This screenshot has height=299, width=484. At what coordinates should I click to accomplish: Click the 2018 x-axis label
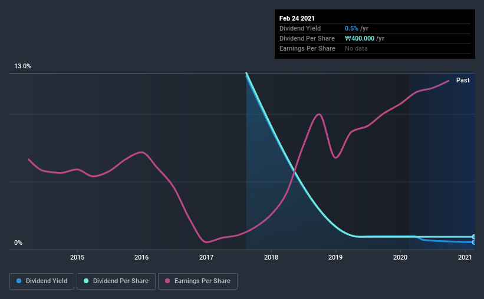[271, 257]
